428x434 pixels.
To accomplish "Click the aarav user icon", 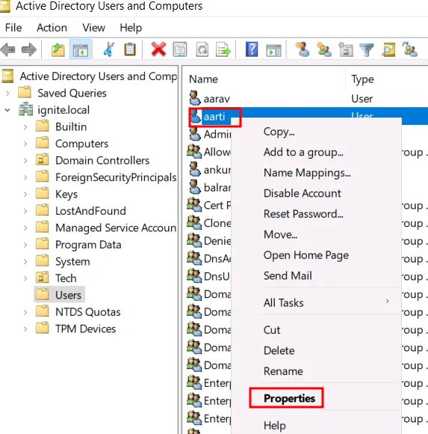I will click(x=194, y=98).
